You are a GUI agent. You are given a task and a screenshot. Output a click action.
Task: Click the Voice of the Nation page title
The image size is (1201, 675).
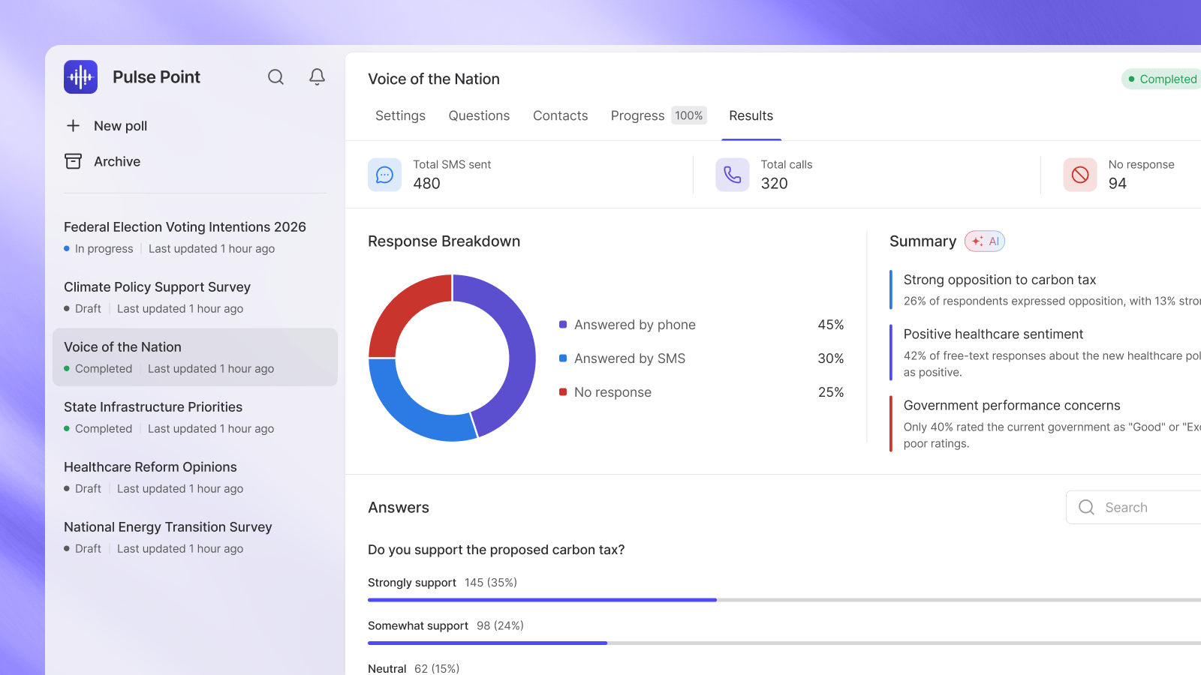pyautogui.click(x=434, y=79)
